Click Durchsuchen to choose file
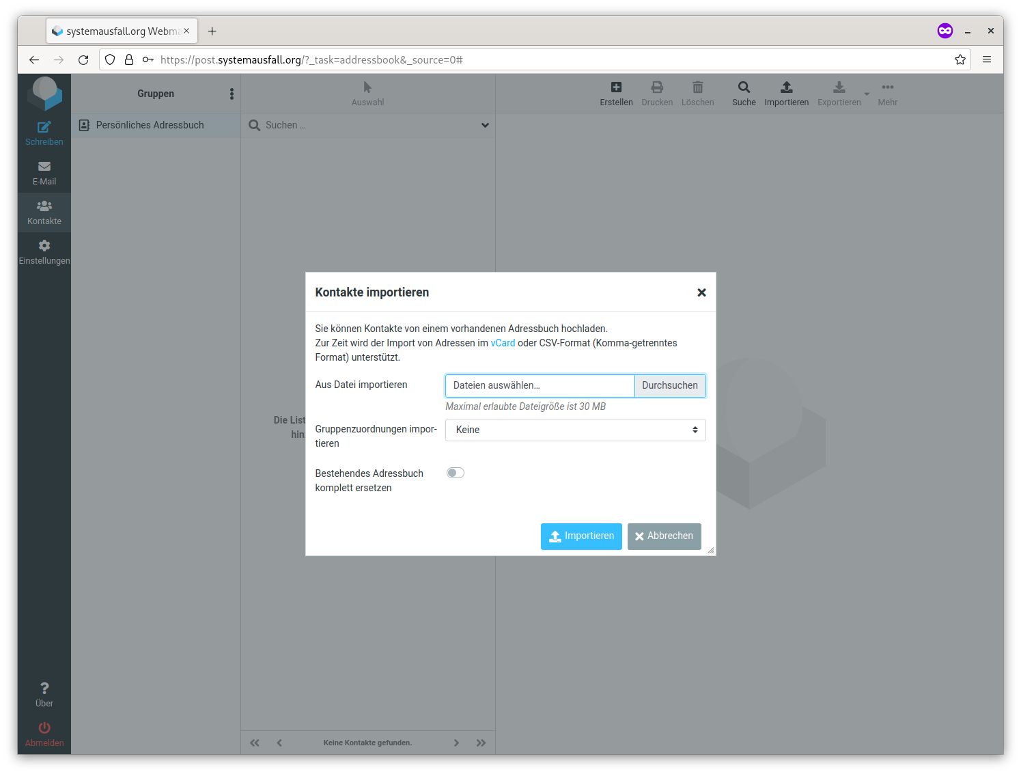This screenshot has width=1021, height=774. click(669, 385)
